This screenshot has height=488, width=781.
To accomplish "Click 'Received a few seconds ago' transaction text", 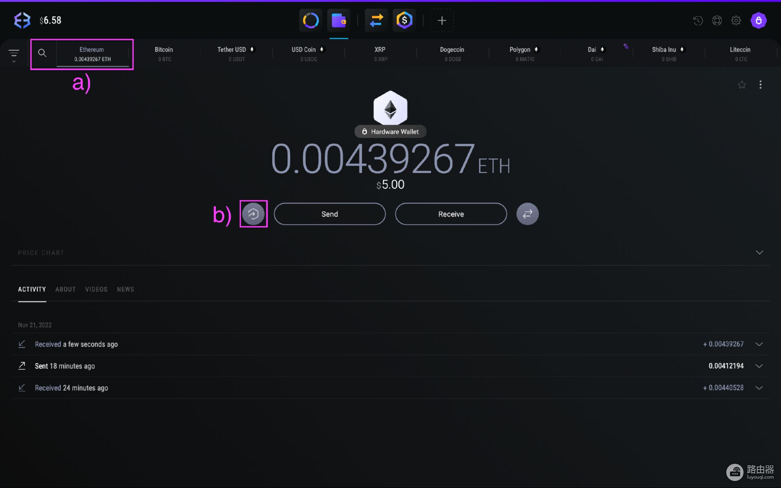I will (76, 344).
